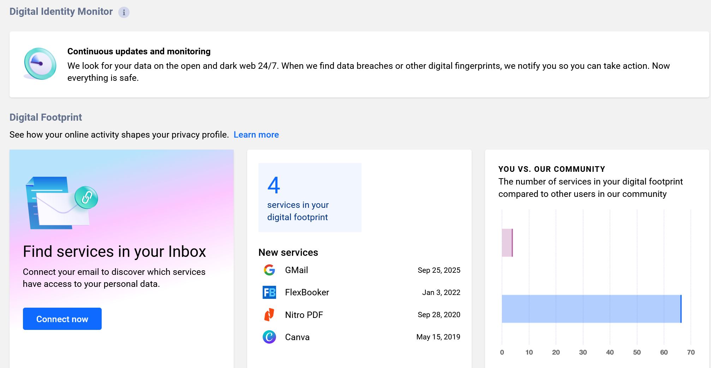Select the Nitro PDF service name
711x368 pixels.
coord(304,315)
